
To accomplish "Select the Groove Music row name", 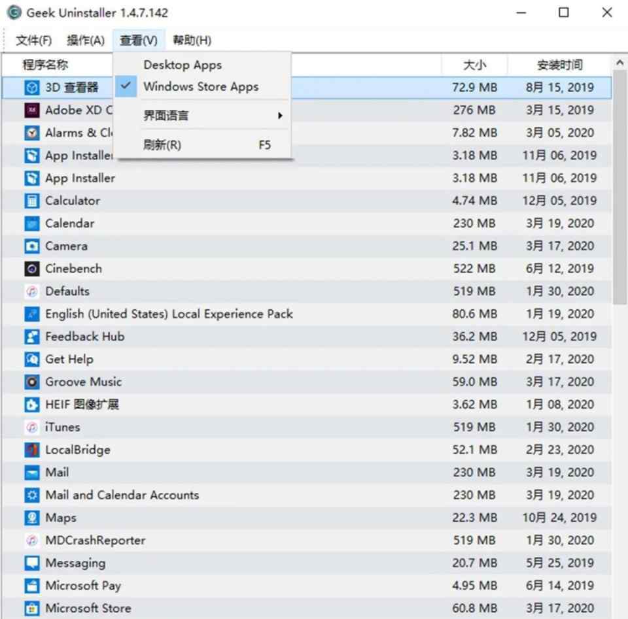I will (83, 382).
